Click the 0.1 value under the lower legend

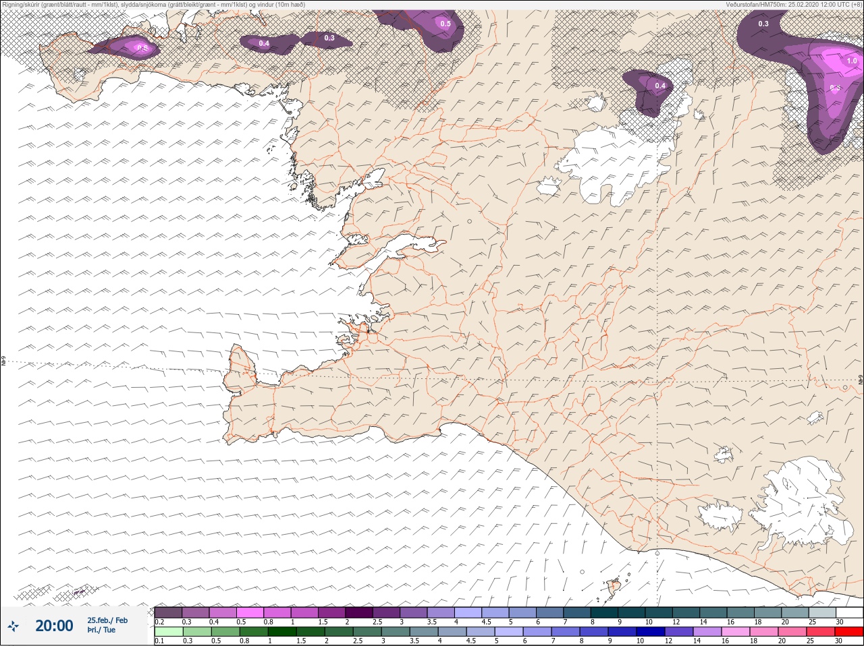[x=159, y=641]
